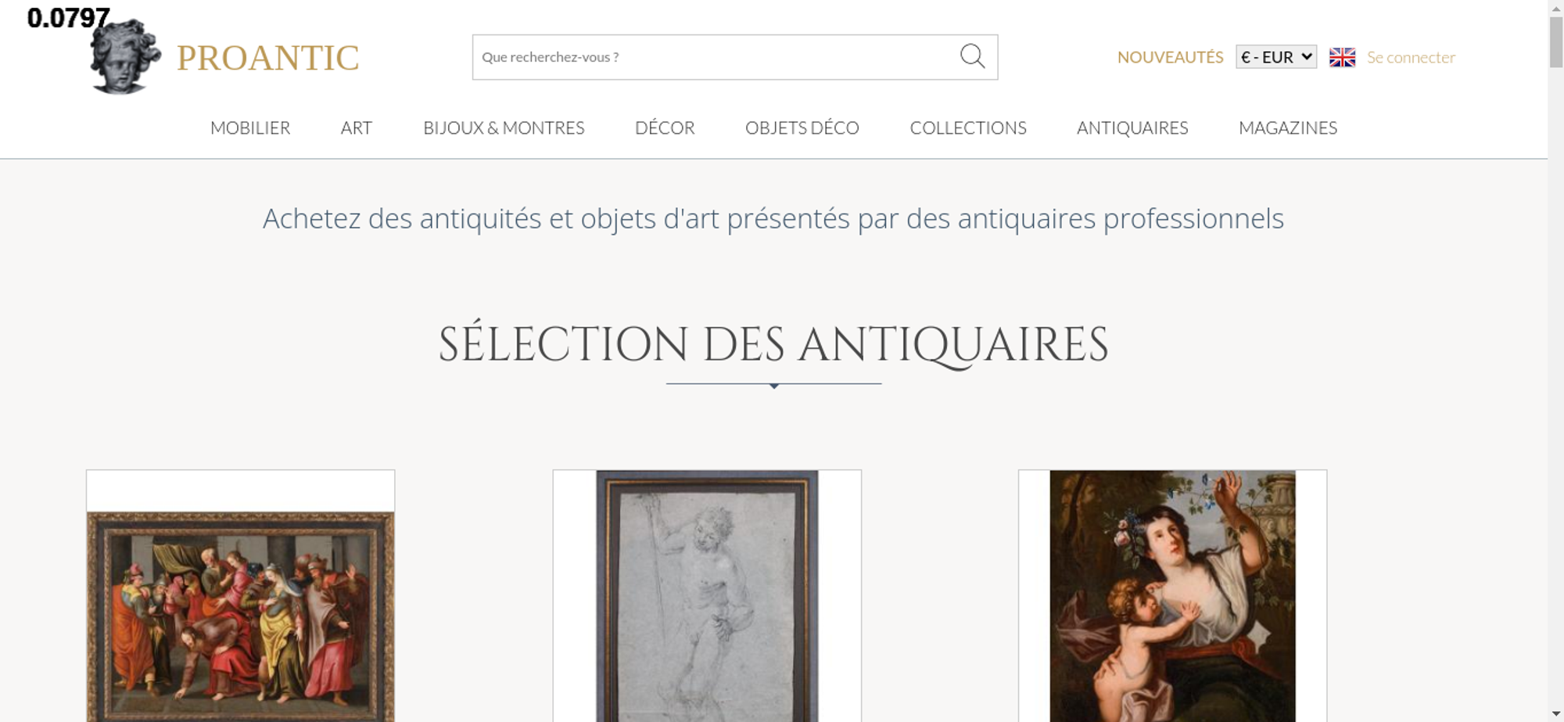Click the Se connecter login link
This screenshot has height=722, width=1564.
[x=1411, y=57]
